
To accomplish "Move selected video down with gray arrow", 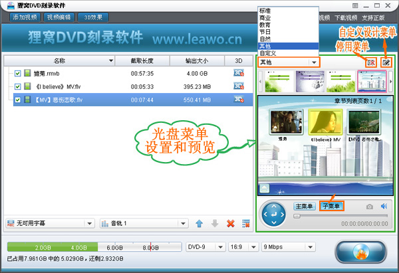I will (x=215, y=223).
